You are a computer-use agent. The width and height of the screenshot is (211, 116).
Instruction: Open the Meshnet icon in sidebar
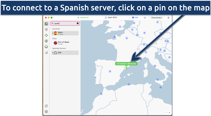click(46, 35)
